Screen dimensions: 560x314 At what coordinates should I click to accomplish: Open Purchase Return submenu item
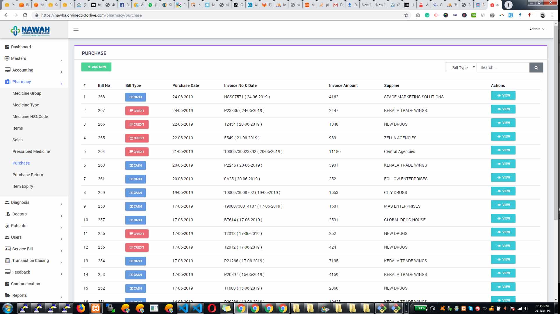tap(28, 175)
